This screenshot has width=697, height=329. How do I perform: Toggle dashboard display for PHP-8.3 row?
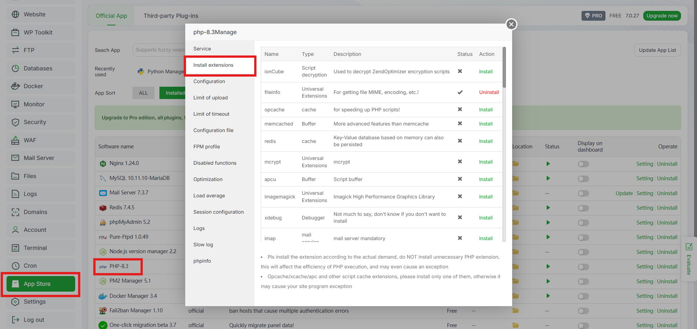[x=583, y=267]
